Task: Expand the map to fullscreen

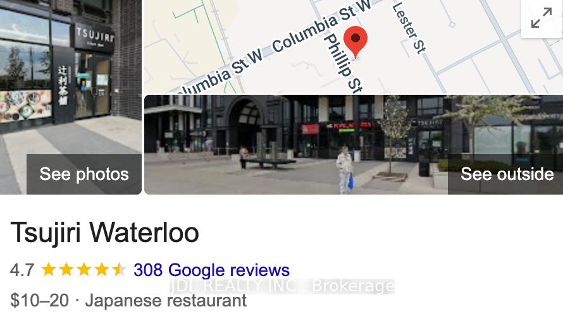Action: tap(542, 18)
